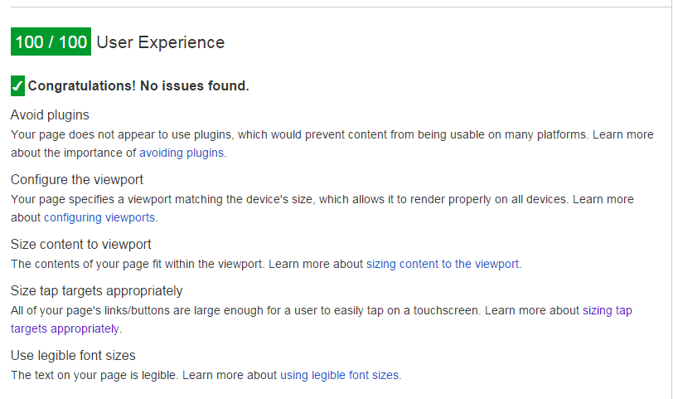The height and width of the screenshot is (399, 673).
Task: Click 'The text on your page is legible'
Action: [94, 376]
